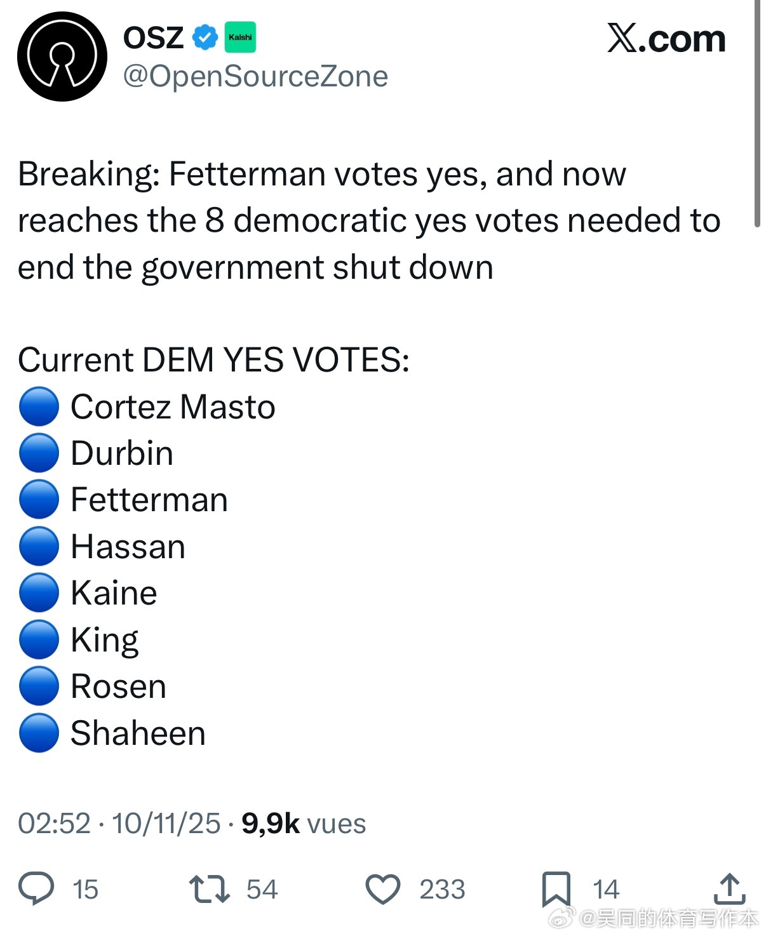Click the 02:52 post timestamp
This screenshot has height=936, width=766.
click(55, 824)
